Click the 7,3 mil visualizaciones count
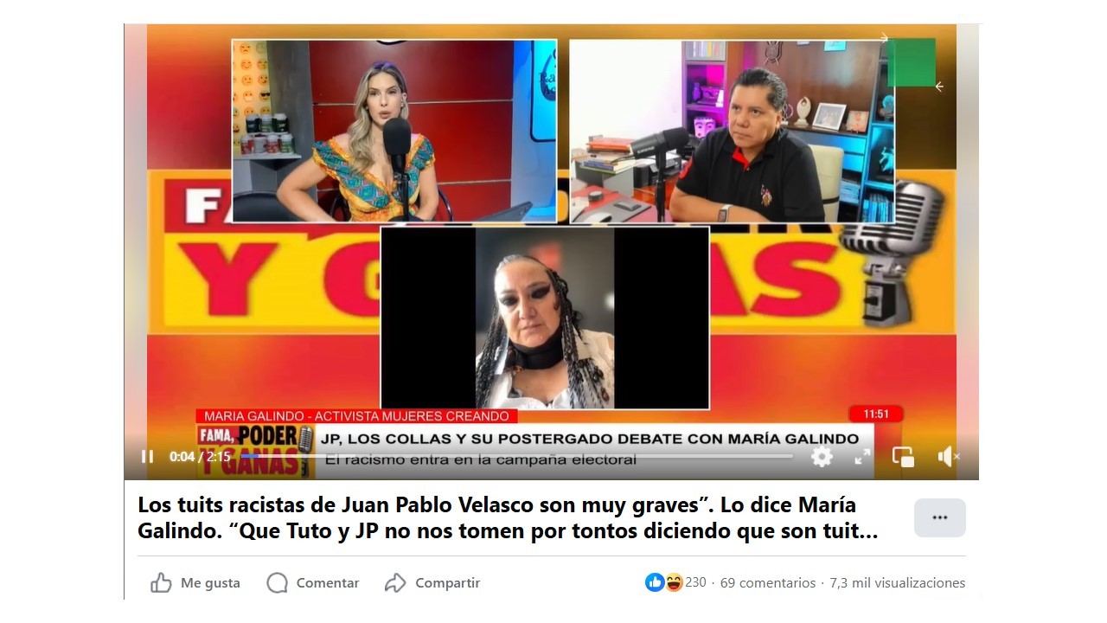The image size is (1107, 623). 898,582
